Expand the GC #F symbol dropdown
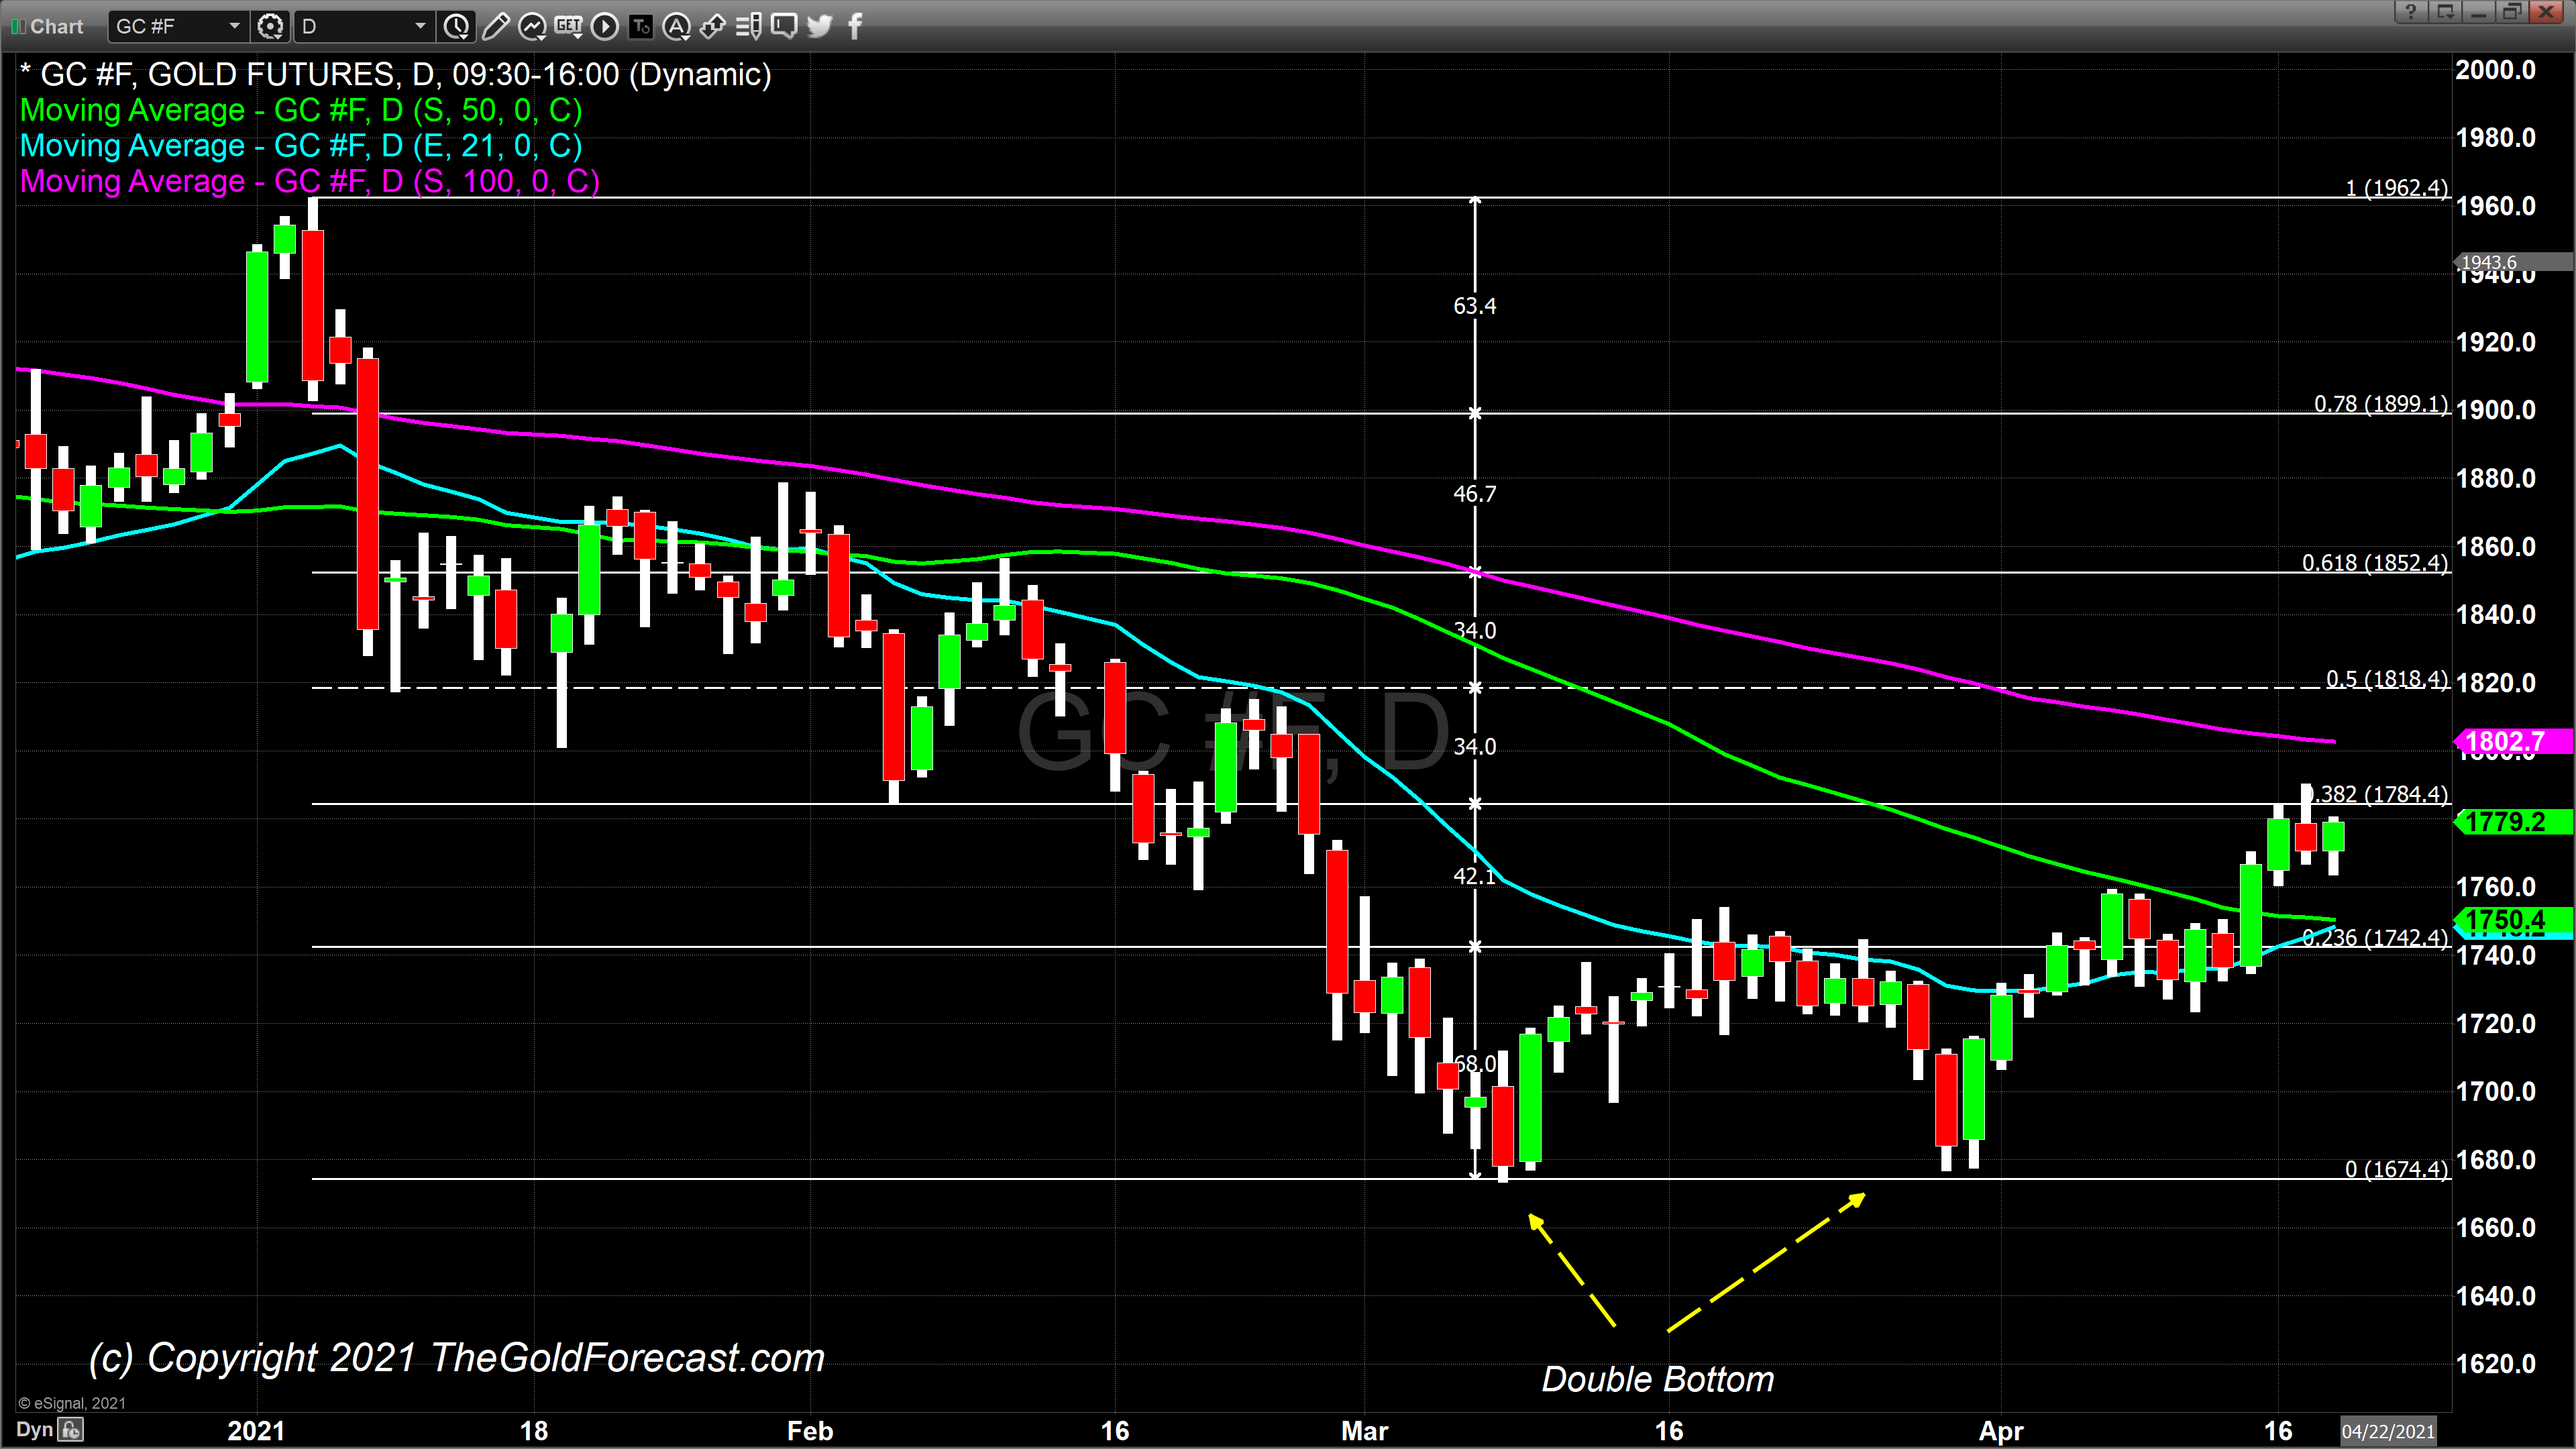Screen dimensions: 2576x1449 pyautogui.click(x=234, y=26)
